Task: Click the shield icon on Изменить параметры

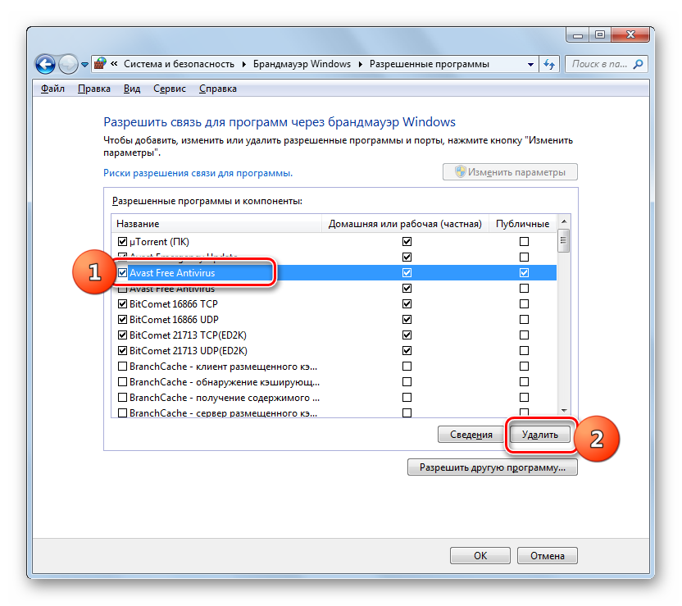Action: point(461,172)
